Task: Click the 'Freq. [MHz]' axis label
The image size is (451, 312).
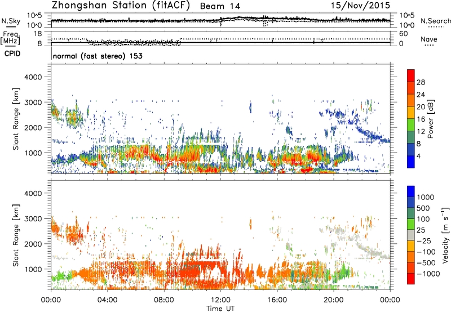Action: (10, 38)
